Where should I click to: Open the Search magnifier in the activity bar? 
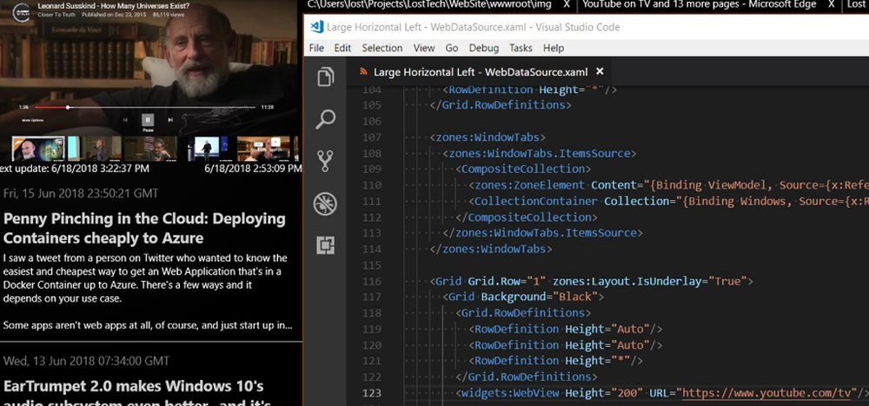(325, 119)
